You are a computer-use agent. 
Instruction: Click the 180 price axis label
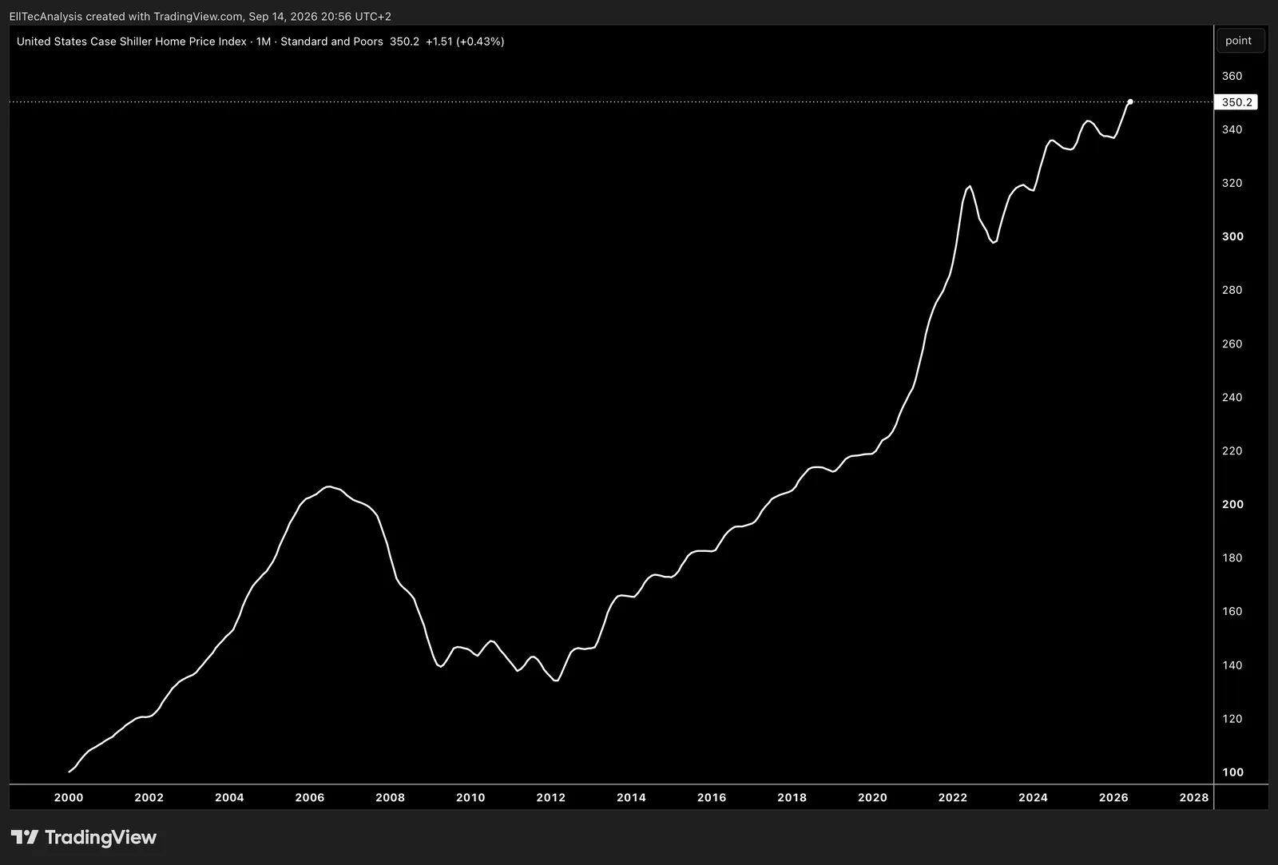(1232, 557)
